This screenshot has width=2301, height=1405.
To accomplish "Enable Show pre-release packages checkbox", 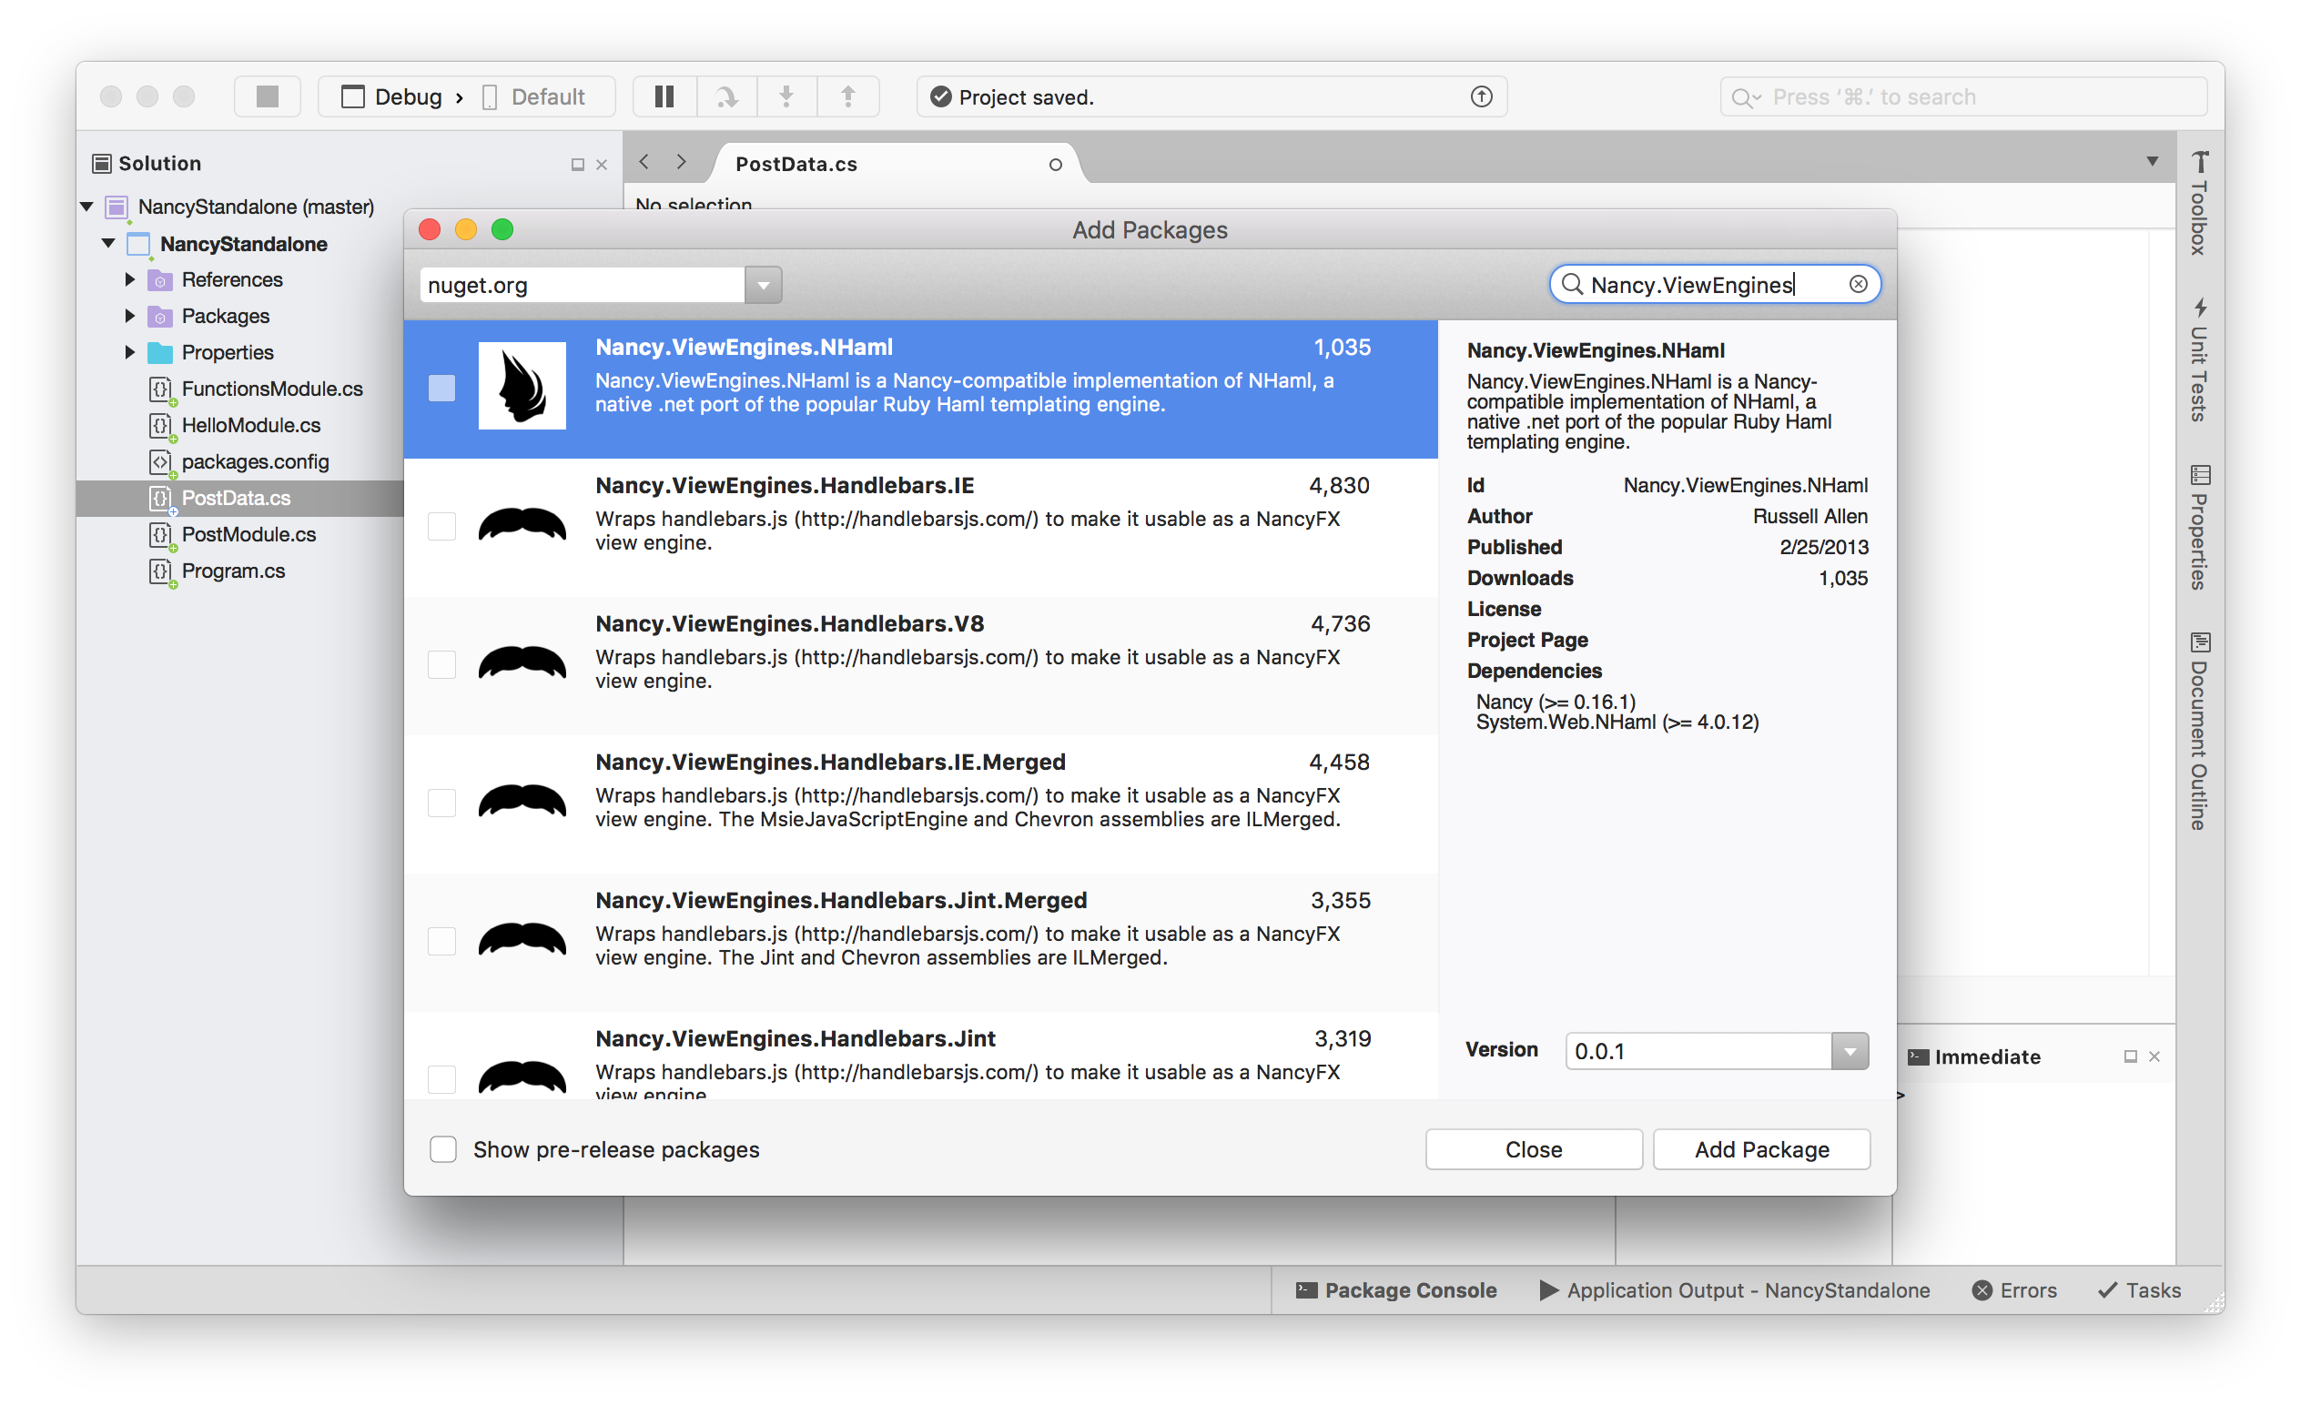I will (442, 1148).
